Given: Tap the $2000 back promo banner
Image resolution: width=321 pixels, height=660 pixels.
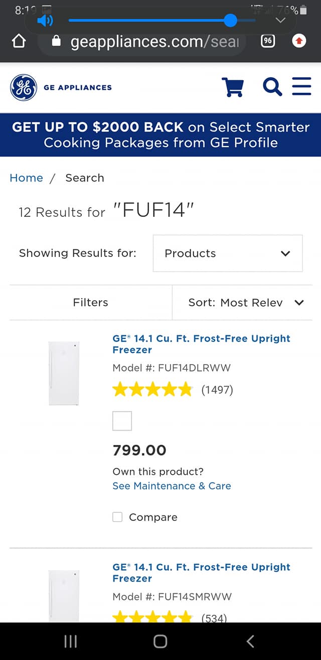Looking at the screenshot, I should click(x=160, y=135).
